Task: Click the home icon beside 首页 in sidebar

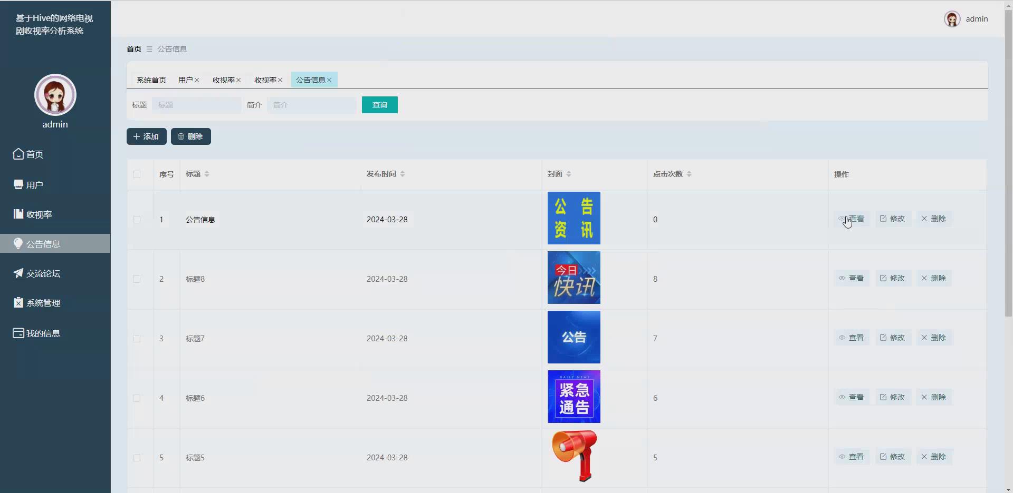Action: click(x=18, y=154)
